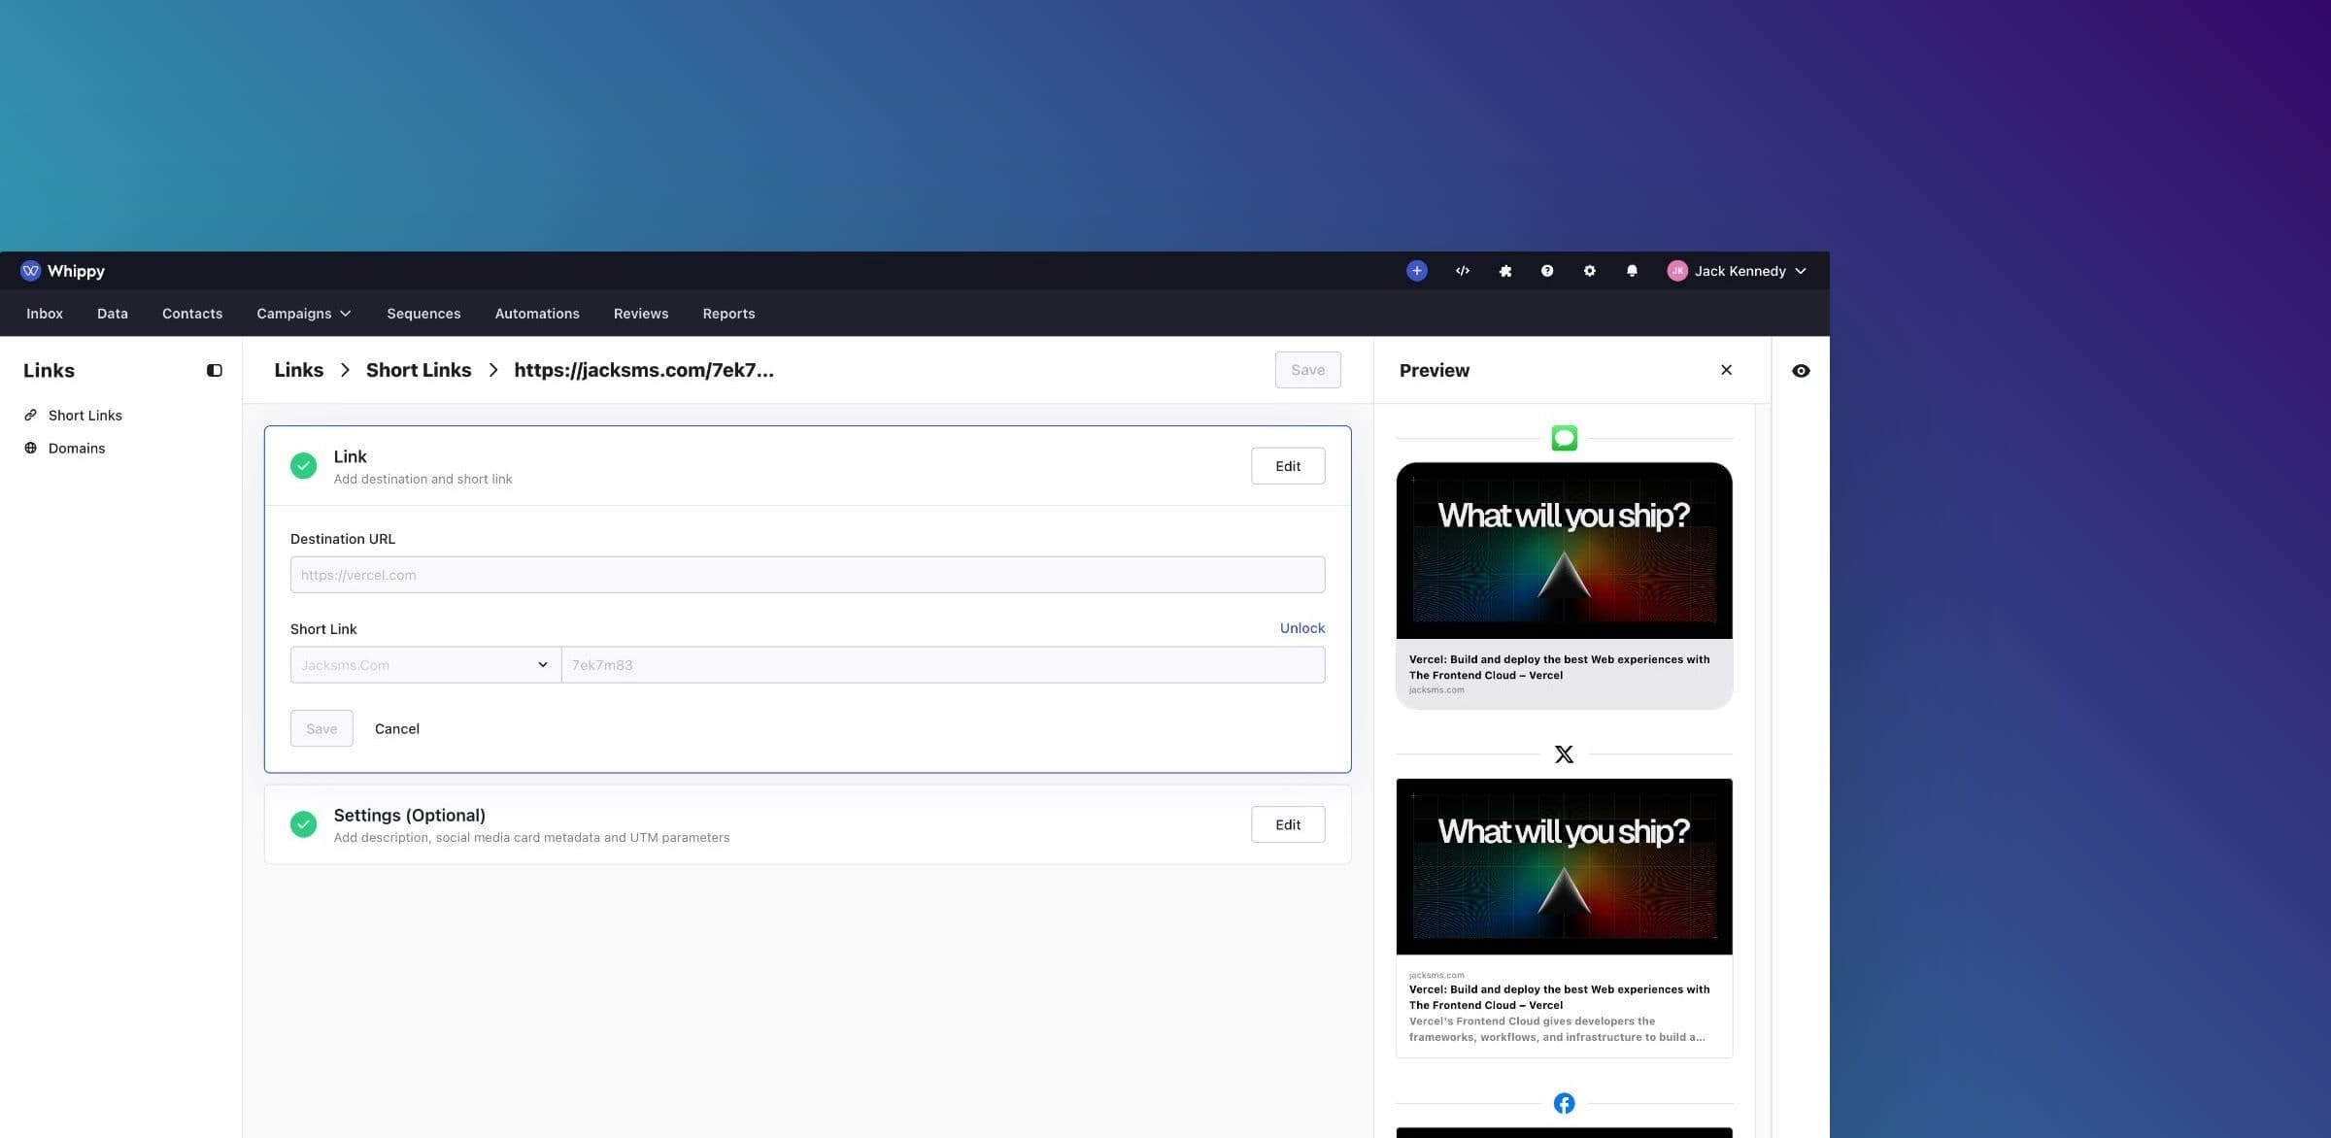This screenshot has width=2331, height=1138.
Task: Close the Preview panel
Action: (x=1726, y=370)
